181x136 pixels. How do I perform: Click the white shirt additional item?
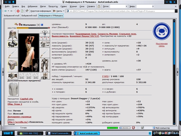(x=13, y=89)
